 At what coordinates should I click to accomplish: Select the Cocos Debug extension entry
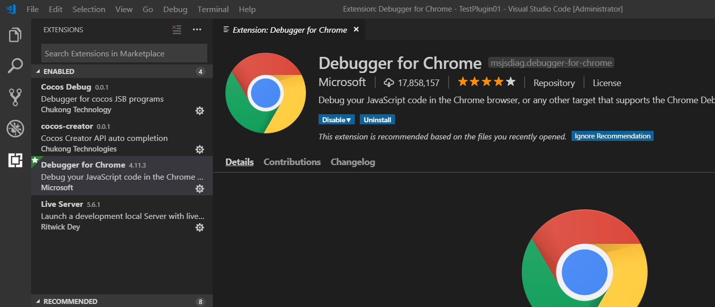pyautogui.click(x=122, y=98)
